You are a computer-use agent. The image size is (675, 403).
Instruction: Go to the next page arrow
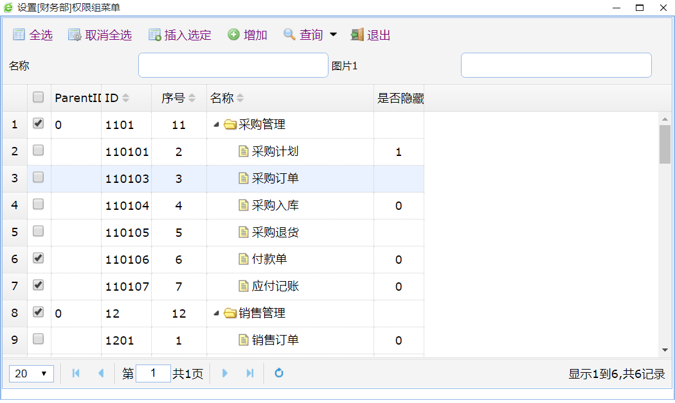pyautogui.click(x=225, y=373)
